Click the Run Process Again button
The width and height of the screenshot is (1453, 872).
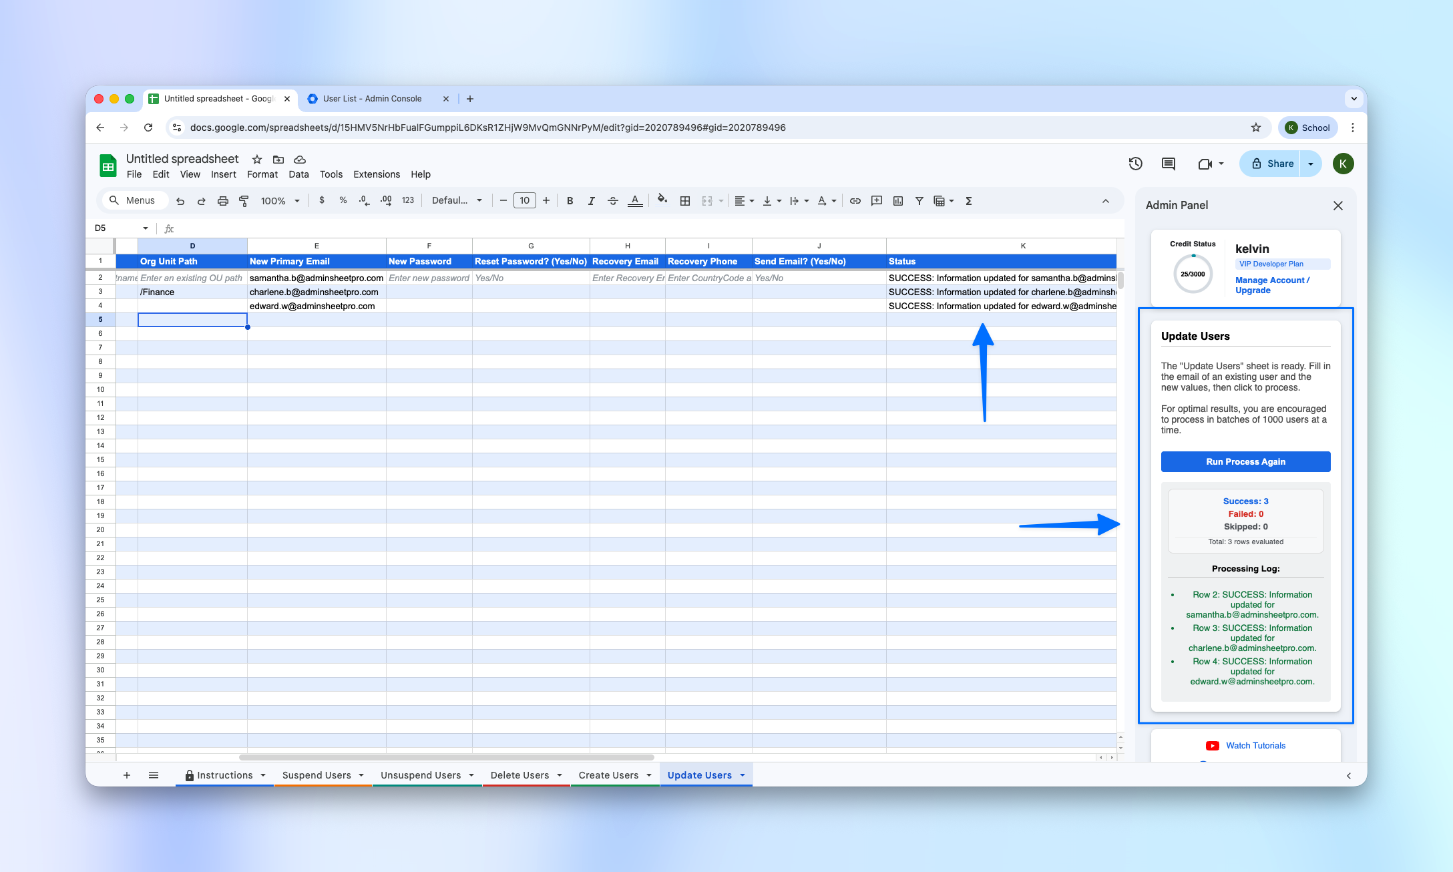[x=1245, y=461]
